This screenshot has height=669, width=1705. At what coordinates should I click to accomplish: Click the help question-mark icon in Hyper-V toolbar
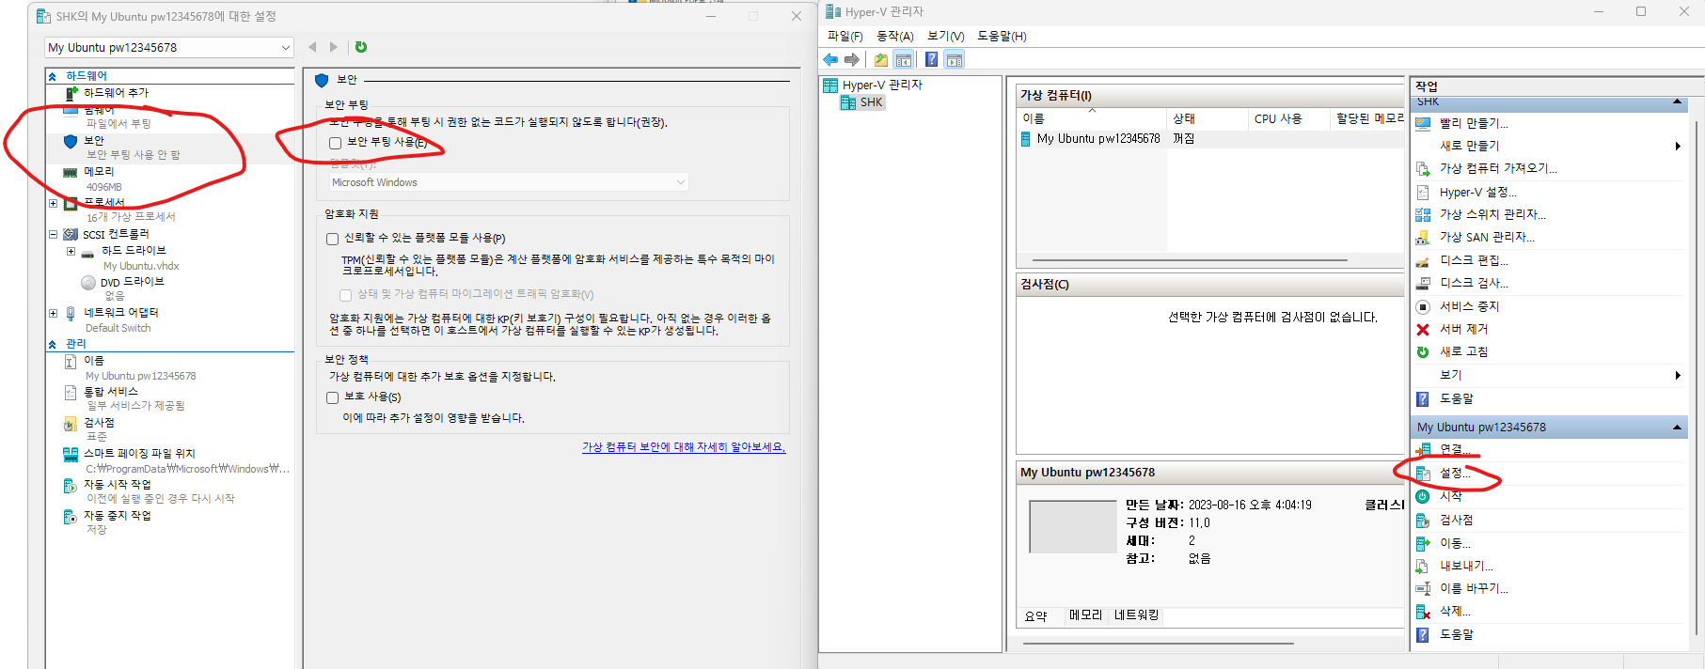coord(931,59)
